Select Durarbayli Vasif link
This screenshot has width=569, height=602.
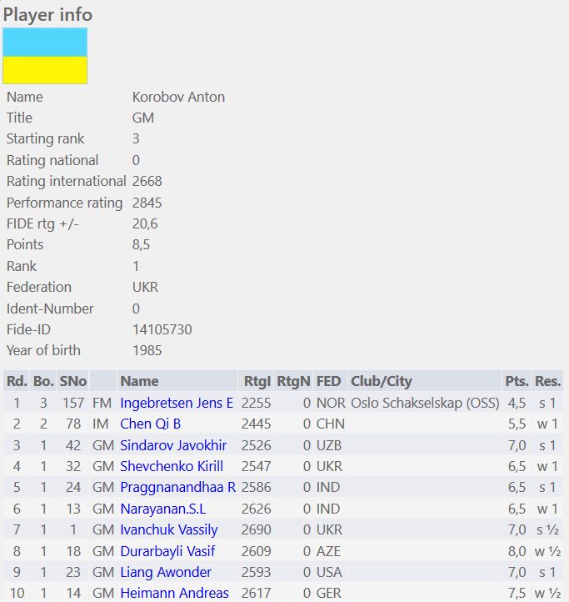pyautogui.click(x=167, y=550)
